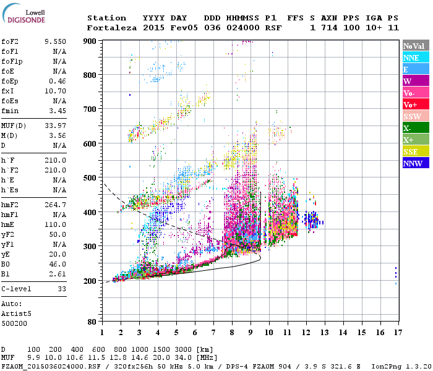Click the W purple legend swatch

pyautogui.click(x=416, y=81)
